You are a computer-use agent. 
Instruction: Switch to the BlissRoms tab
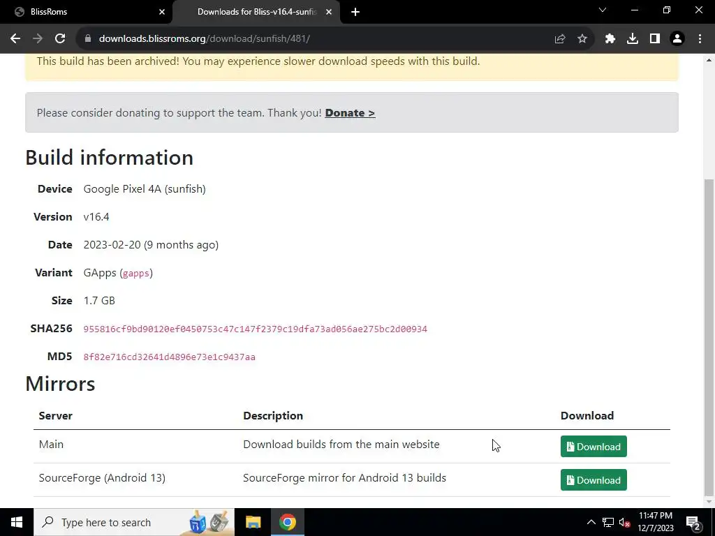(86, 12)
